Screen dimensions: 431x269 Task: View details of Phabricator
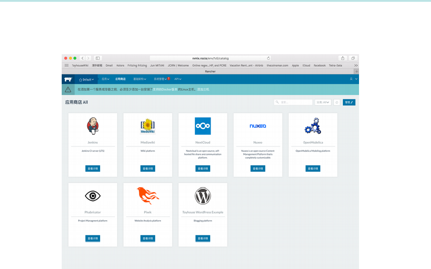93,239
